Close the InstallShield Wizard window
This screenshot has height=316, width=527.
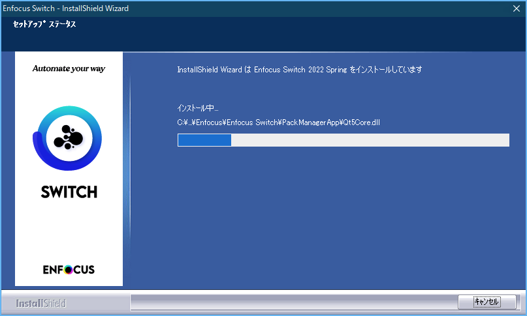coord(517,8)
